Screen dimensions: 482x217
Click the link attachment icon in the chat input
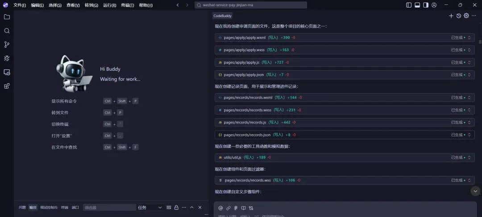pos(229,208)
